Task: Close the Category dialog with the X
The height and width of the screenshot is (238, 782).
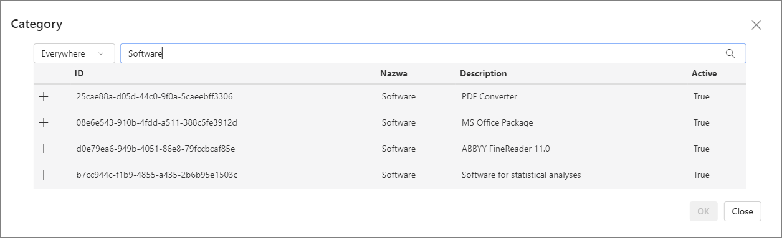Action: (x=756, y=25)
